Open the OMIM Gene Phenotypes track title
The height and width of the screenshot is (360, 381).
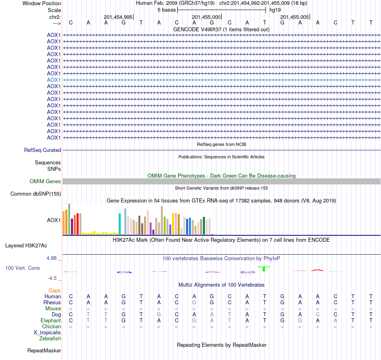coord(221,176)
